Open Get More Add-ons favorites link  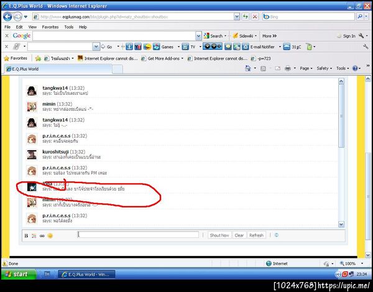[162, 59]
